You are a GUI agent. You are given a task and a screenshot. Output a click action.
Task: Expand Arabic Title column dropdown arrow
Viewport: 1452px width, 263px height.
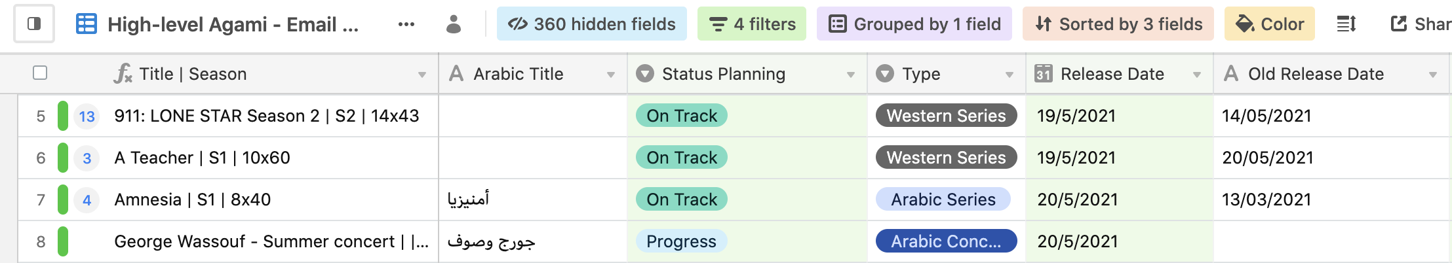(611, 75)
